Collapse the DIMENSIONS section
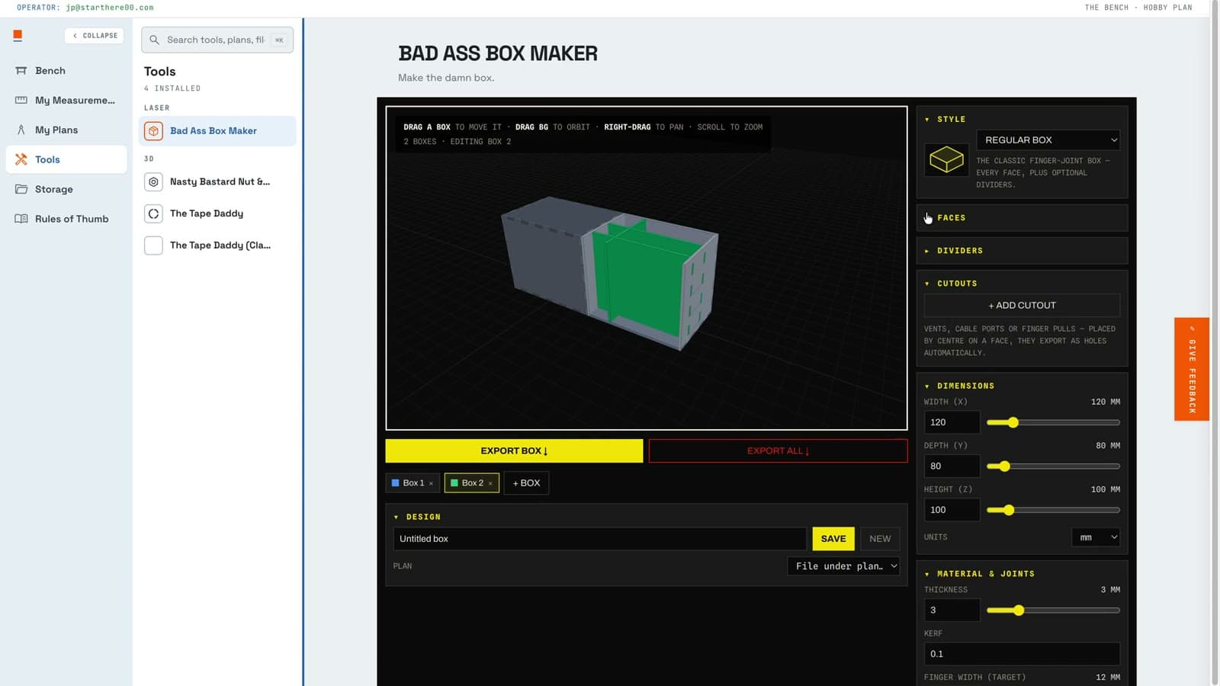 (1022, 386)
